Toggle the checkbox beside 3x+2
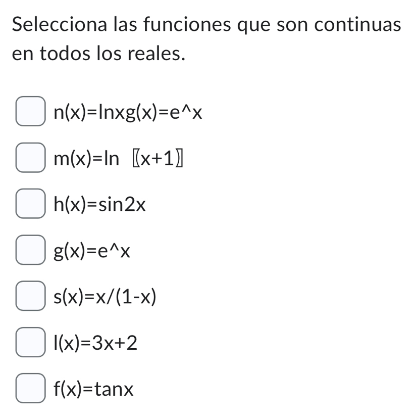415x417 pixels. point(30,342)
